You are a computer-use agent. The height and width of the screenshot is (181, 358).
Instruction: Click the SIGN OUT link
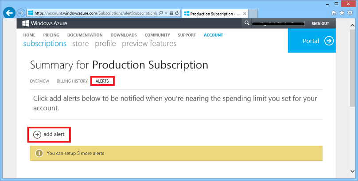320,23
